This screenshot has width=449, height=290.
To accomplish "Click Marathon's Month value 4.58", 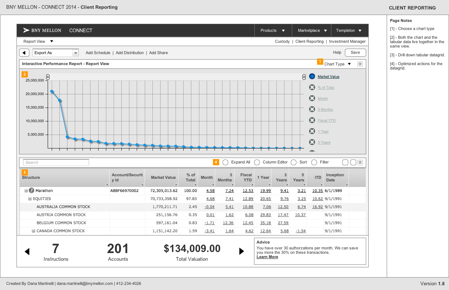I will [210, 191].
